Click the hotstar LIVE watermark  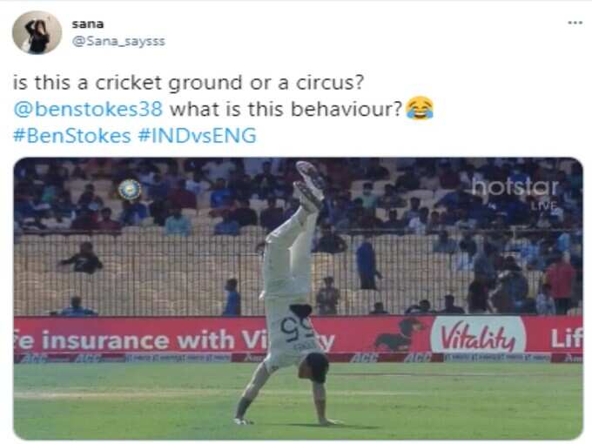click(x=515, y=192)
